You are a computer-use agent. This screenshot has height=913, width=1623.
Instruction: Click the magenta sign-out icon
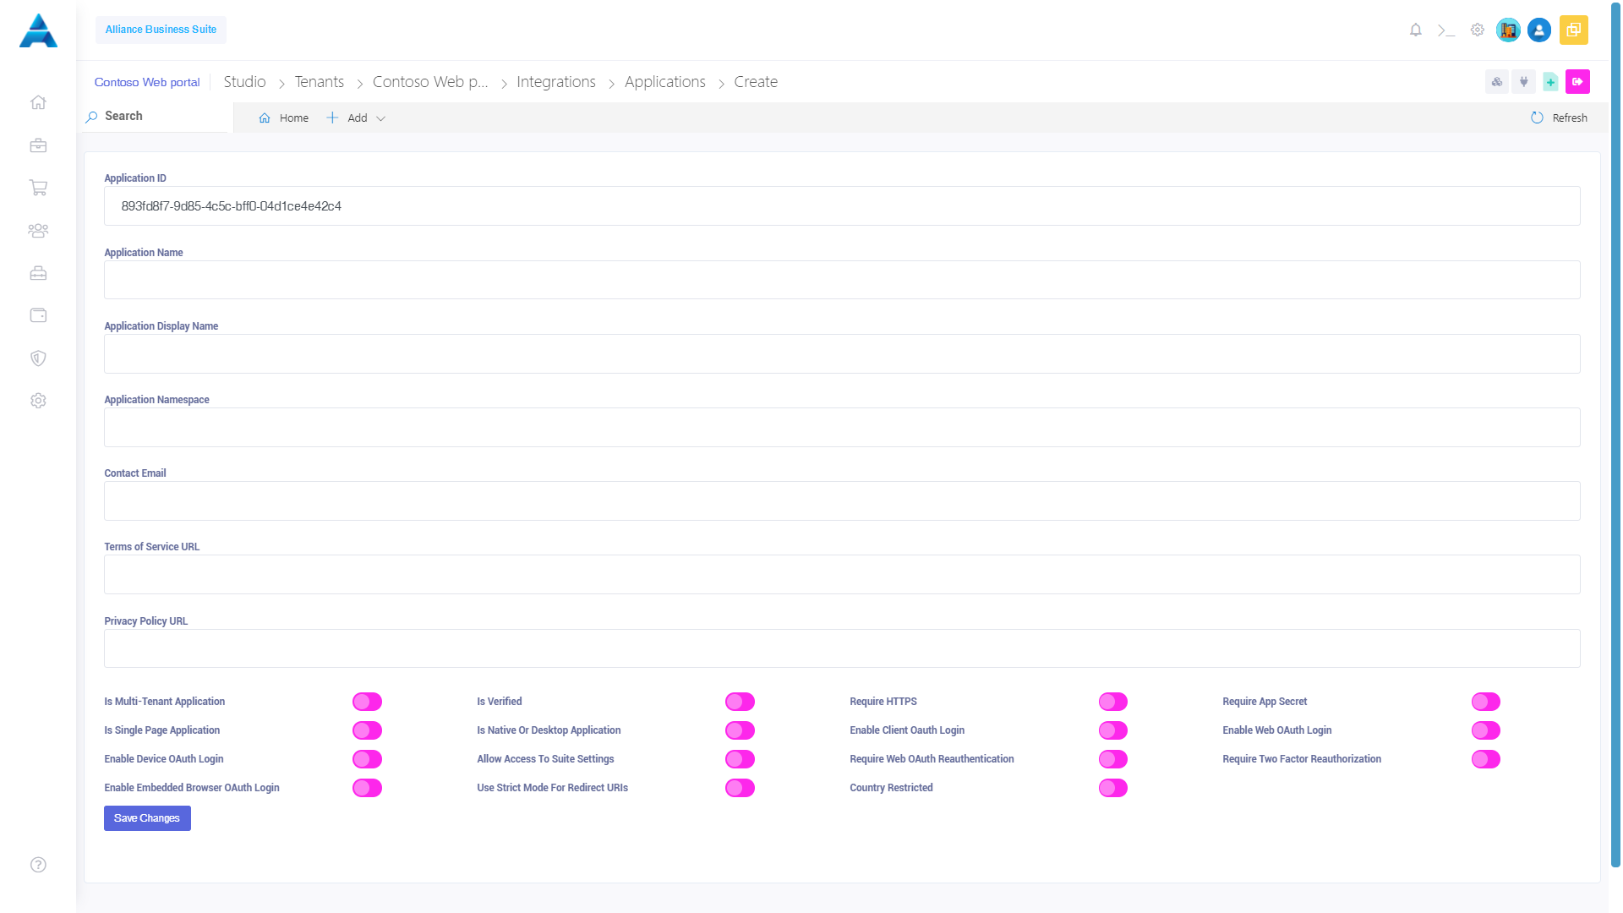1577,82
